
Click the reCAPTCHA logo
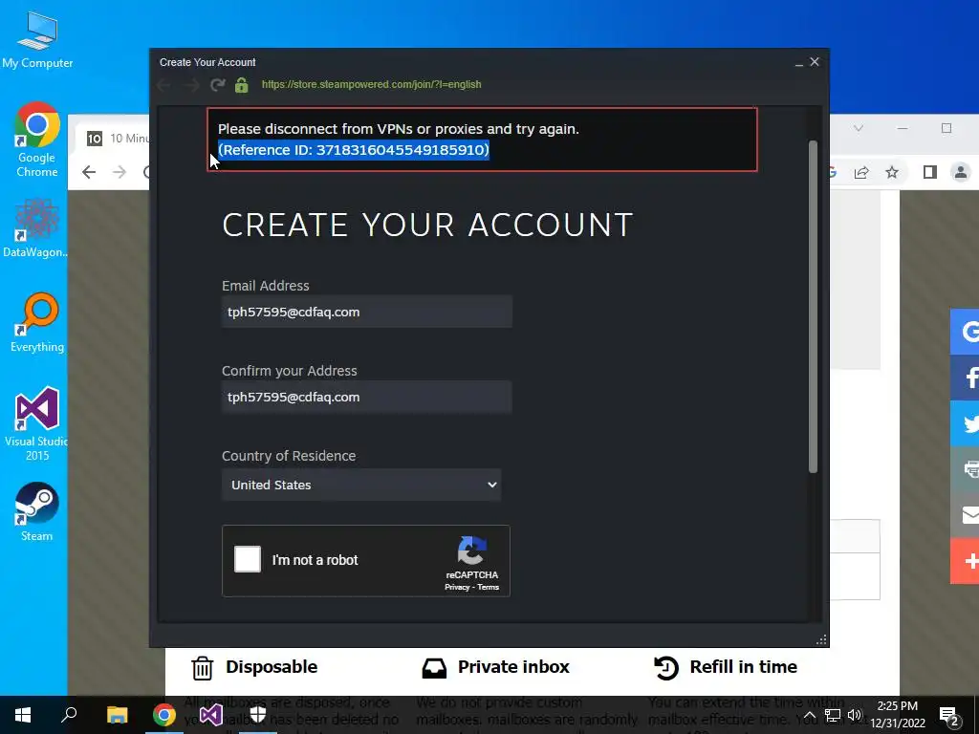472,550
